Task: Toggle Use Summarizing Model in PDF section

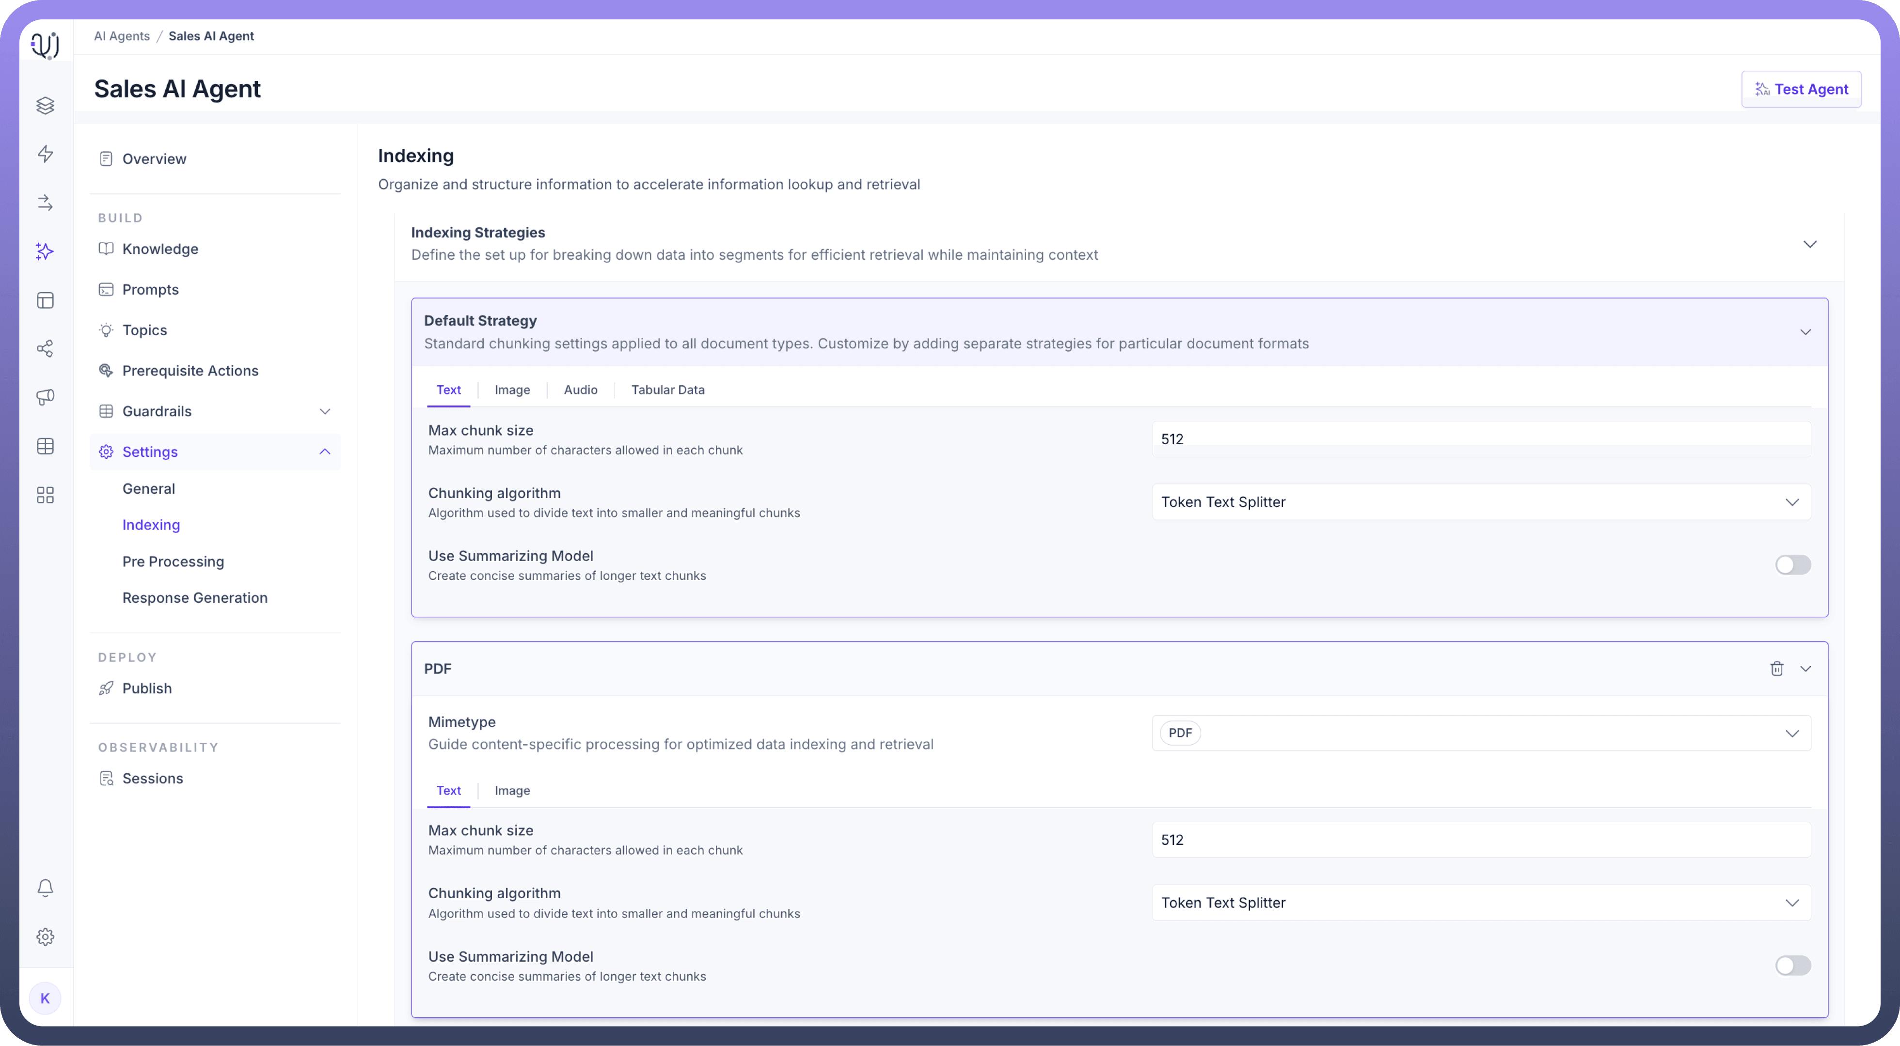Action: 1792,966
